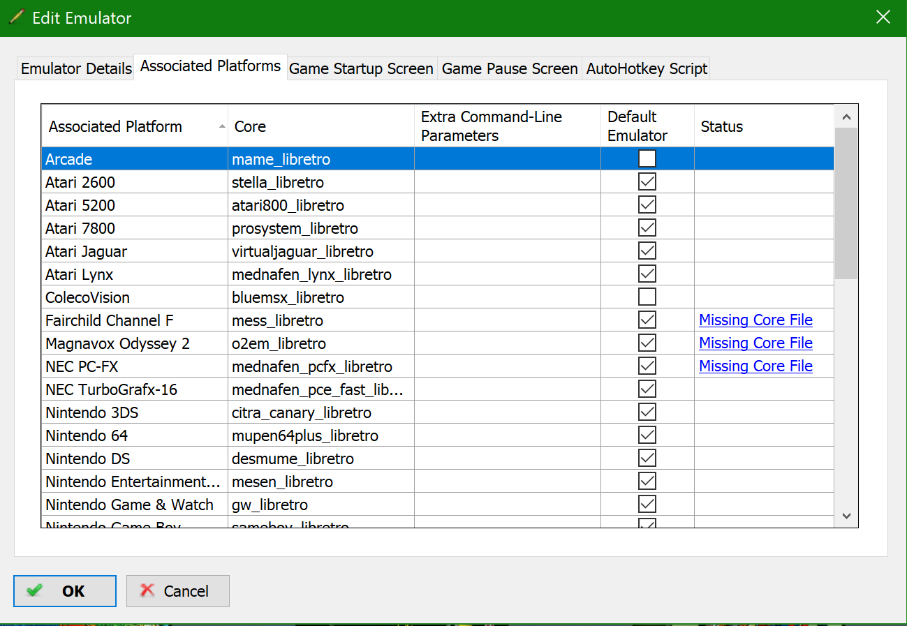Select the virtualjaguar_libretro core cell

[321, 251]
